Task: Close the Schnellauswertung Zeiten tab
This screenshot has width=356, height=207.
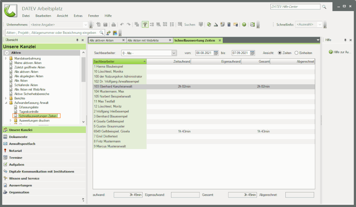Action: click(x=220, y=40)
